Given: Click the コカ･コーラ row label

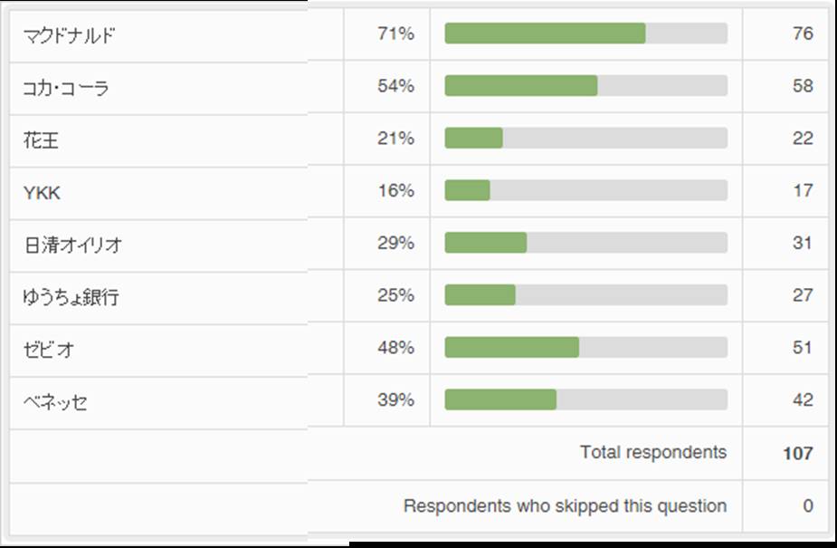Looking at the screenshot, I should (x=66, y=88).
